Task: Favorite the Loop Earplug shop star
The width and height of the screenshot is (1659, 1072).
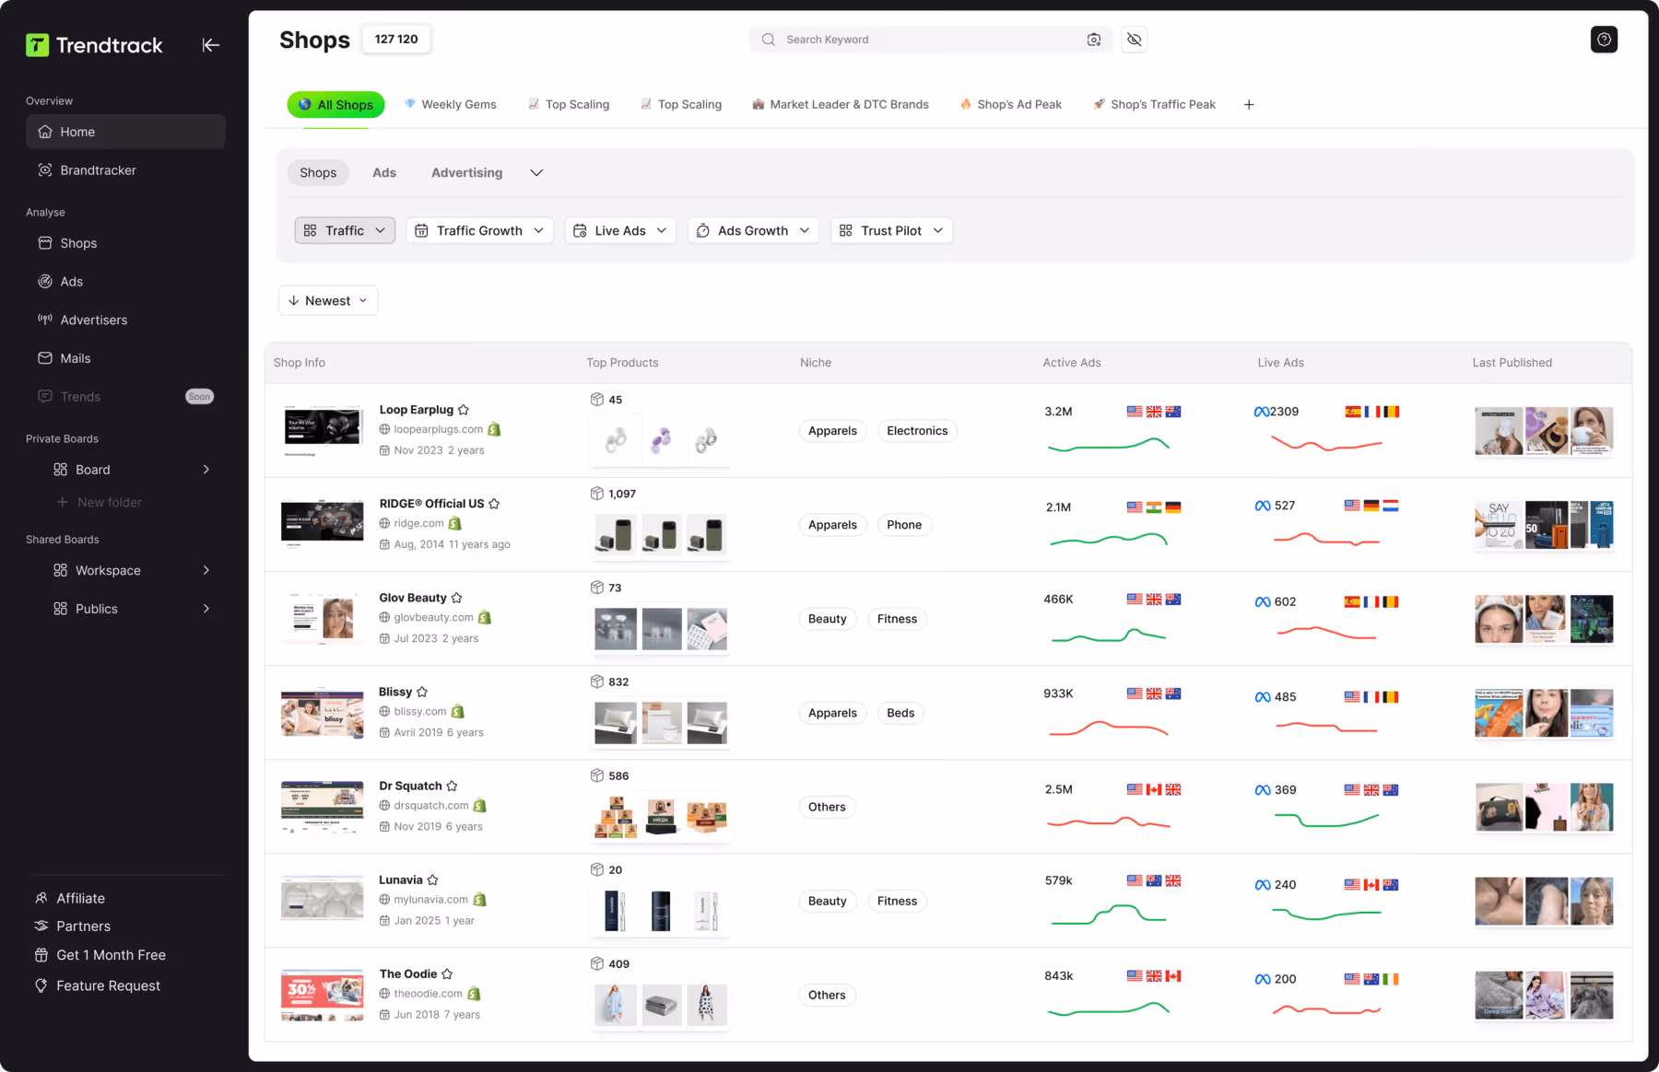Action: point(464,409)
